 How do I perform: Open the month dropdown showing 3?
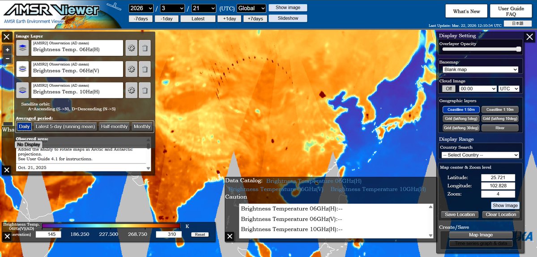click(x=172, y=8)
